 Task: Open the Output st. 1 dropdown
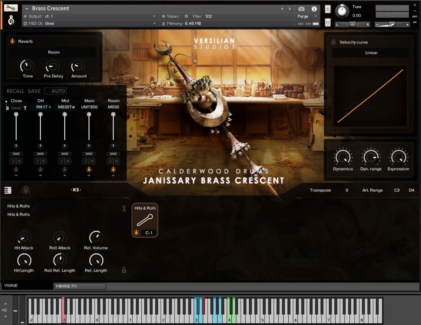(x=90, y=16)
